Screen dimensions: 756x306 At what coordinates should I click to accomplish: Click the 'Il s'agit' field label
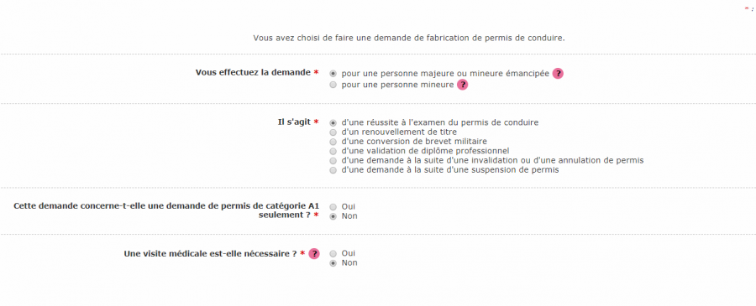tap(291, 122)
